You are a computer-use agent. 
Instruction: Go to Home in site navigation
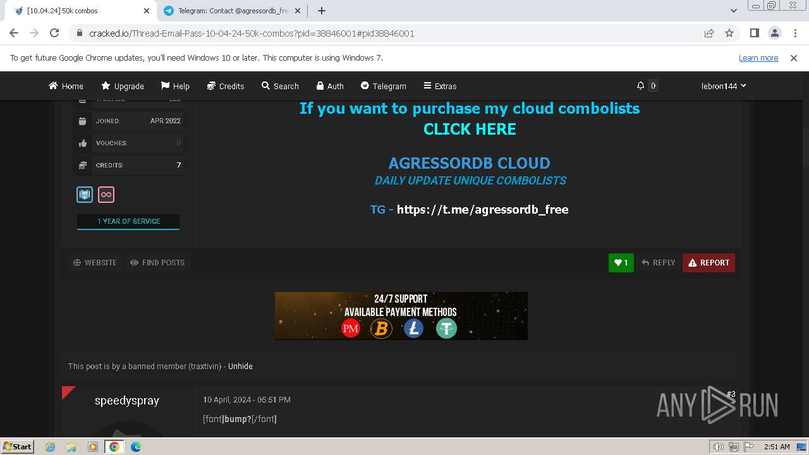pos(66,86)
